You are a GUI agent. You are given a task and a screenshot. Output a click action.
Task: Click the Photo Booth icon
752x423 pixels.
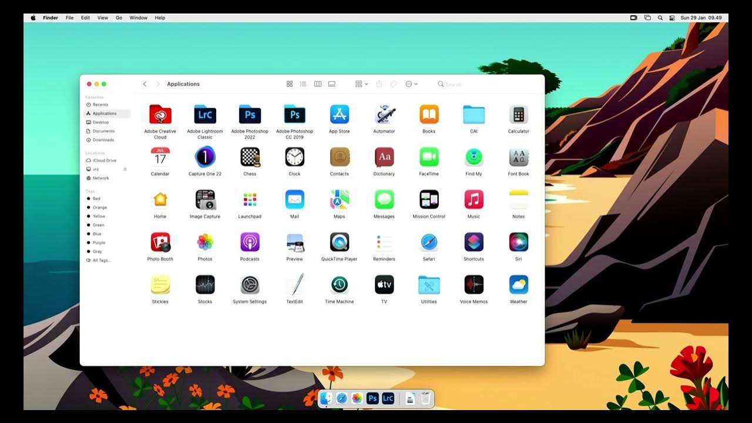tap(160, 242)
